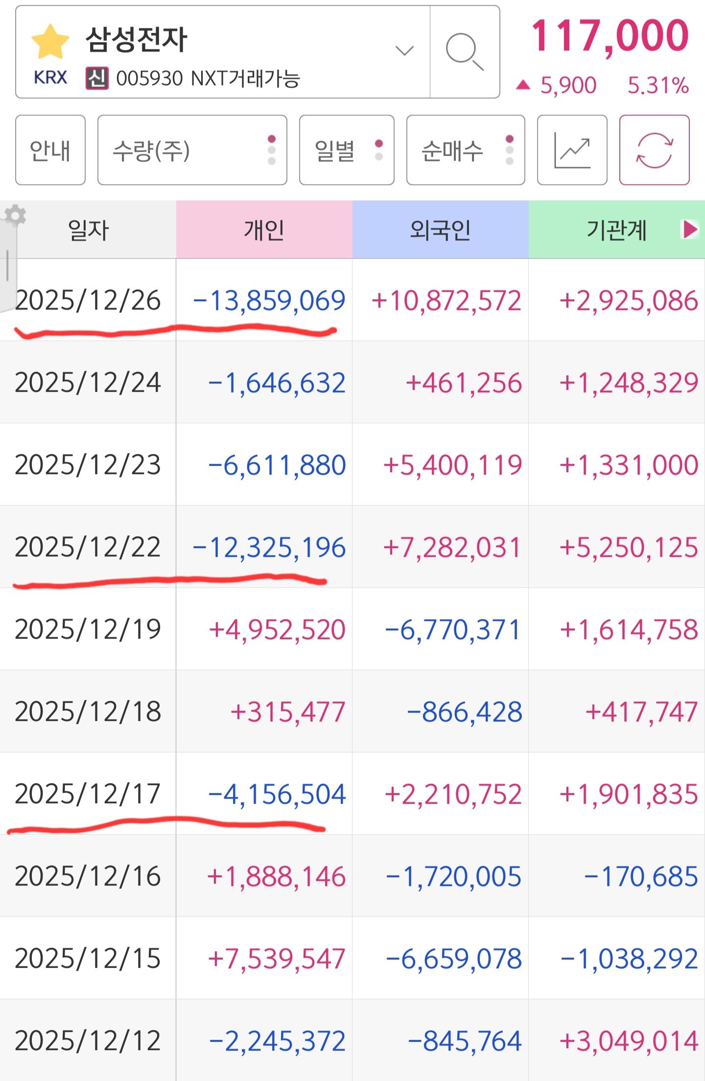Toggle the 일별 period switch
Viewport: 705px width, 1081px height.
(x=346, y=150)
